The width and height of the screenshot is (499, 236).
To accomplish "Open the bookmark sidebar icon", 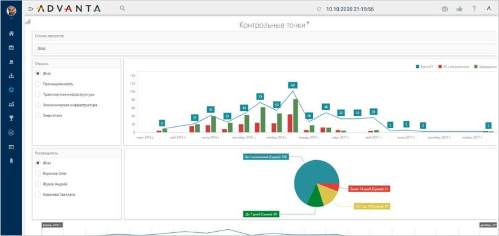I will click(11, 161).
